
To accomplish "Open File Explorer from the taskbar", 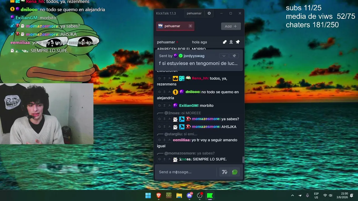I will (179, 195).
